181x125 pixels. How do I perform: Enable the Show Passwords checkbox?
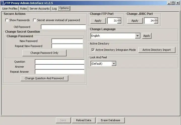point(7,20)
